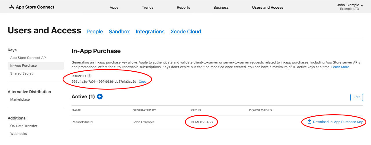Click the issuer ID value 995d4a3c-7a01-499f-963d-db37e1a3cc2d

104,82
